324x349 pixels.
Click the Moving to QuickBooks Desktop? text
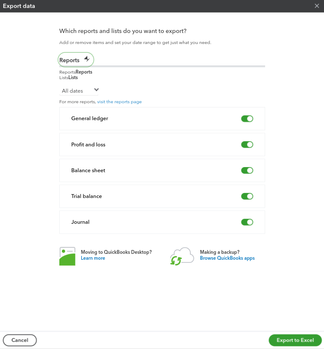tap(116, 252)
